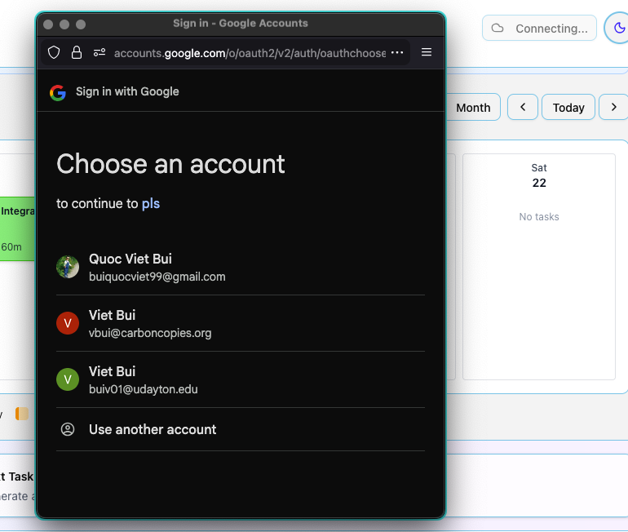Click the address bar URL field
628x532 pixels.
point(250,53)
